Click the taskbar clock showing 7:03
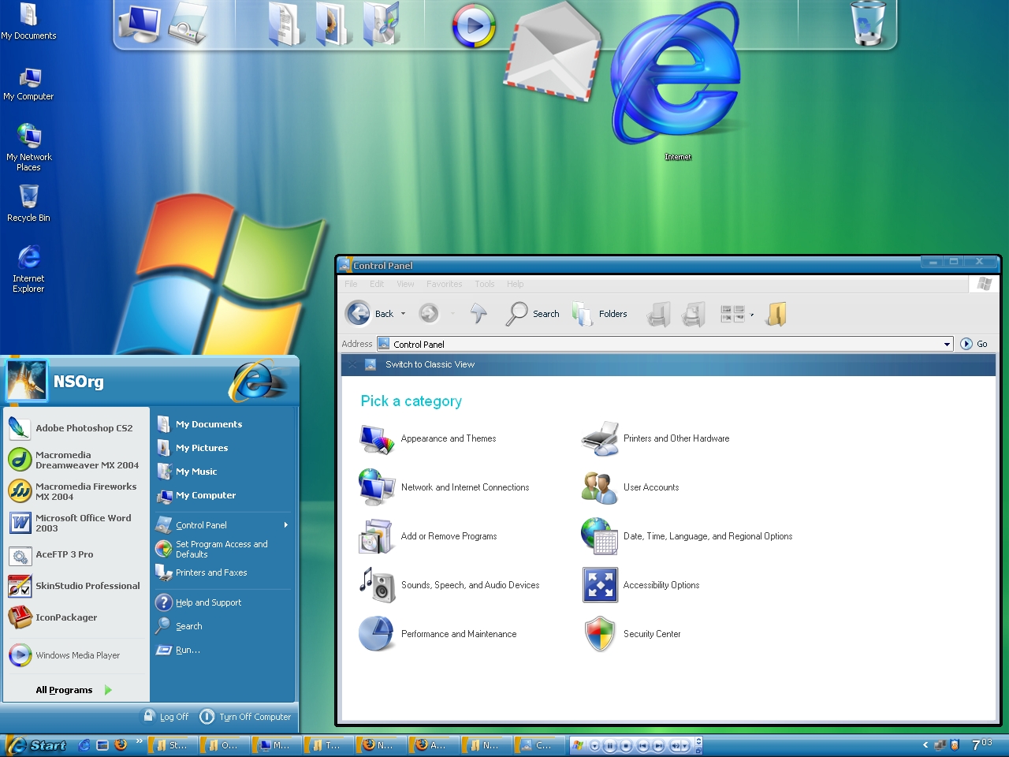Viewport: 1009px width, 757px height. 982,744
